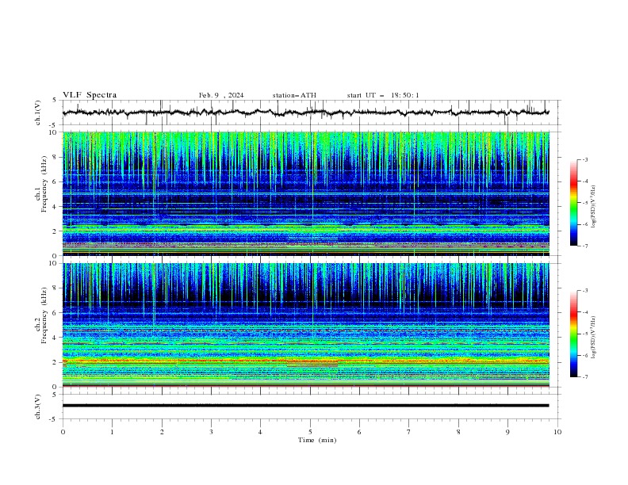This screenshot has width=628, height=485.
Task: Click the ch.1 spectrogram color scale bar
Action: coord(573,203)
